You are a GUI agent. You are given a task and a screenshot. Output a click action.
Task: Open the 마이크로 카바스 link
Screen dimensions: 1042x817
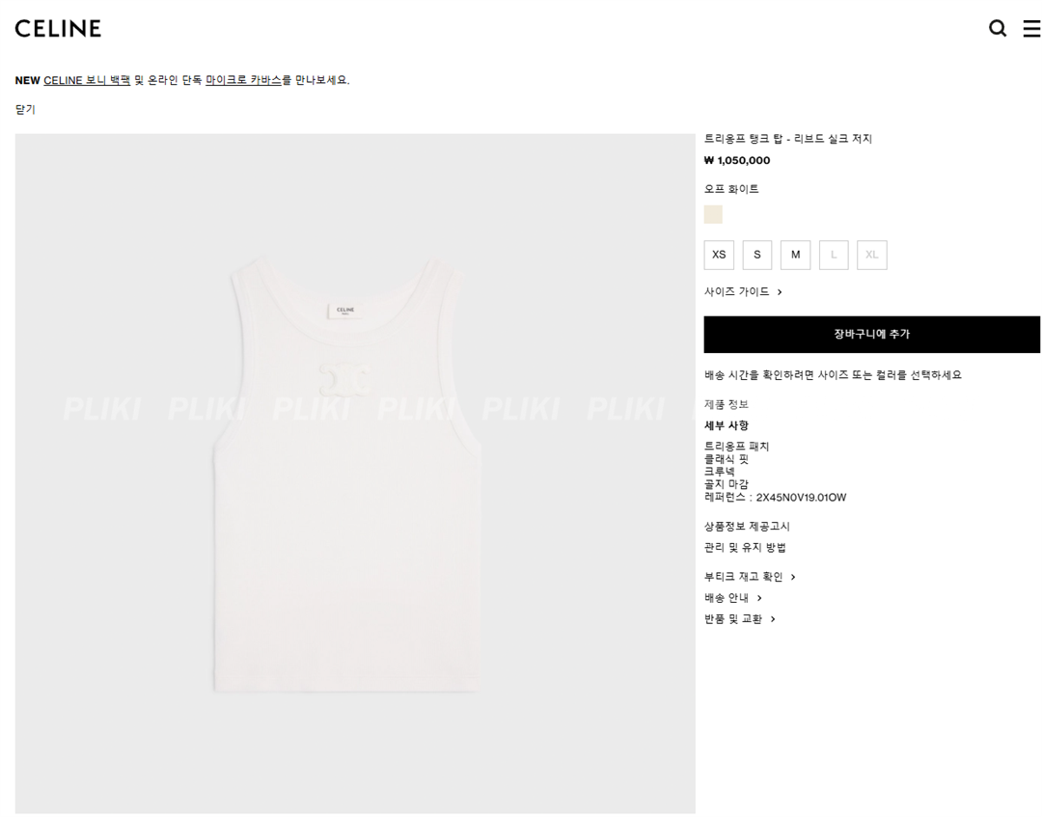(x=244, y=80)
